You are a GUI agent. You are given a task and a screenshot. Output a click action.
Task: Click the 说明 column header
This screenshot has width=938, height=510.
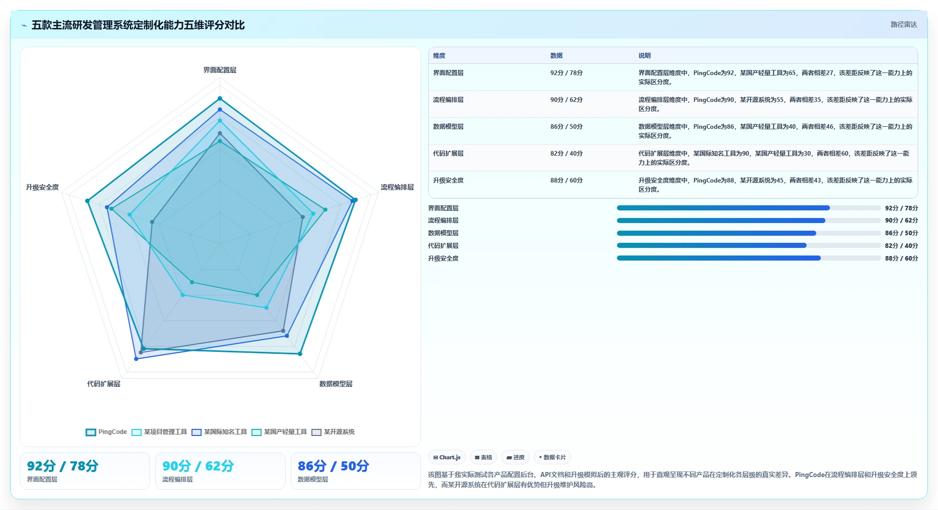(x=644, y=56)
